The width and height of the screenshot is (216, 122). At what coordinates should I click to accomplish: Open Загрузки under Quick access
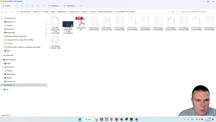click(9, 25)
